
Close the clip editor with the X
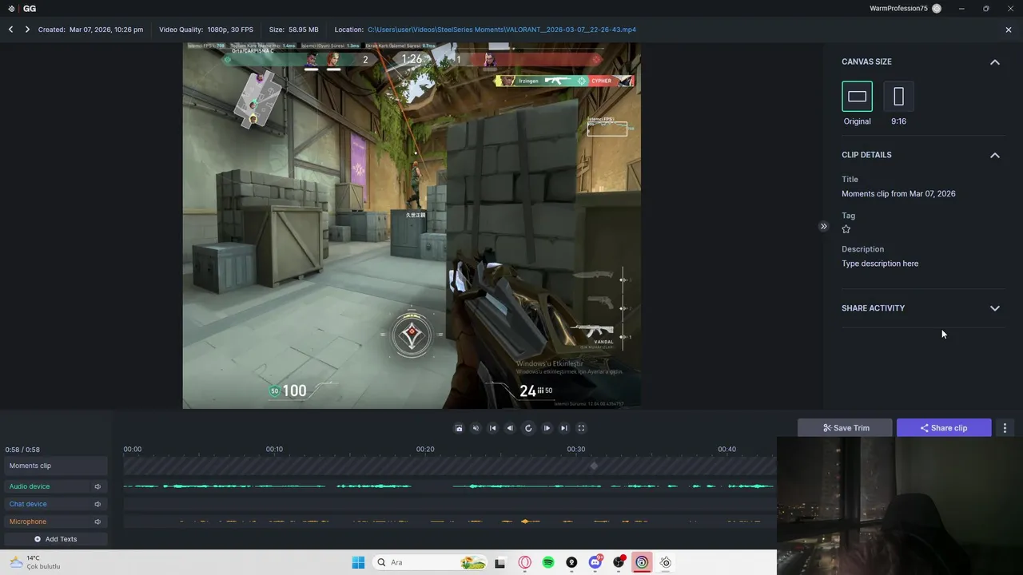point(1009,30)
